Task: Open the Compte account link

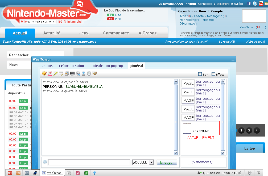Action: tap(199, 16)
